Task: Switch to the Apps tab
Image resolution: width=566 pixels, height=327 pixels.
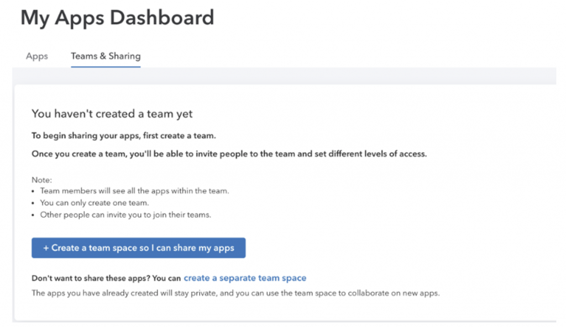Action: 37,56
